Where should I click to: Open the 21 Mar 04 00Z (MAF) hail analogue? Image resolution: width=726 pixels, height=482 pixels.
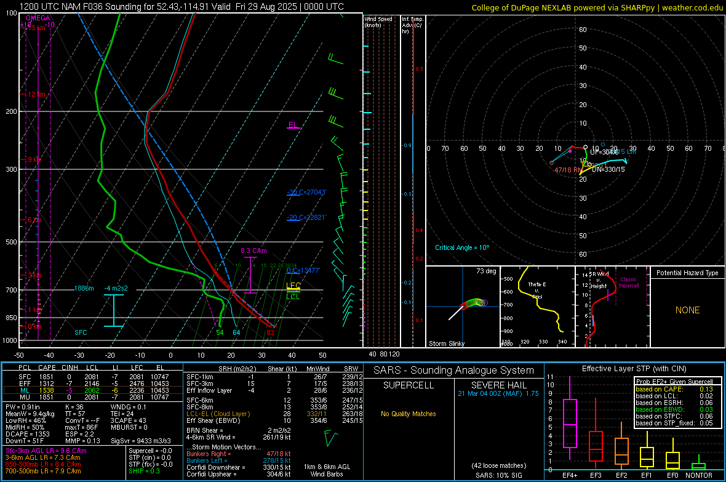(x=498, y=393)
